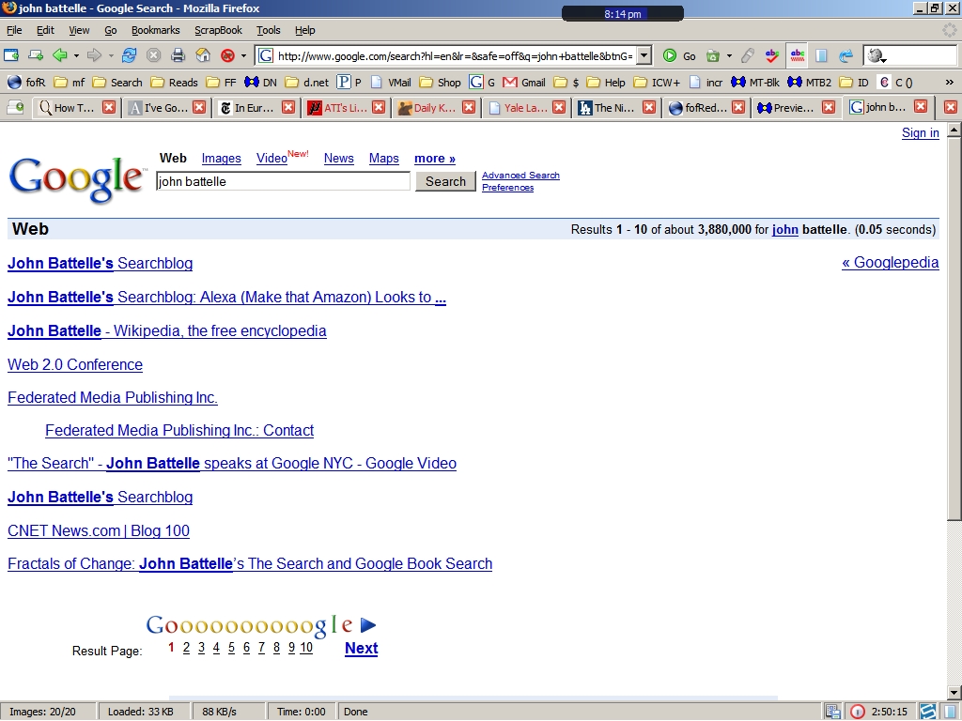The image size is (962, 721).
Task: Open Web 2.0 Conference result
Action: [x=75, y=365]
